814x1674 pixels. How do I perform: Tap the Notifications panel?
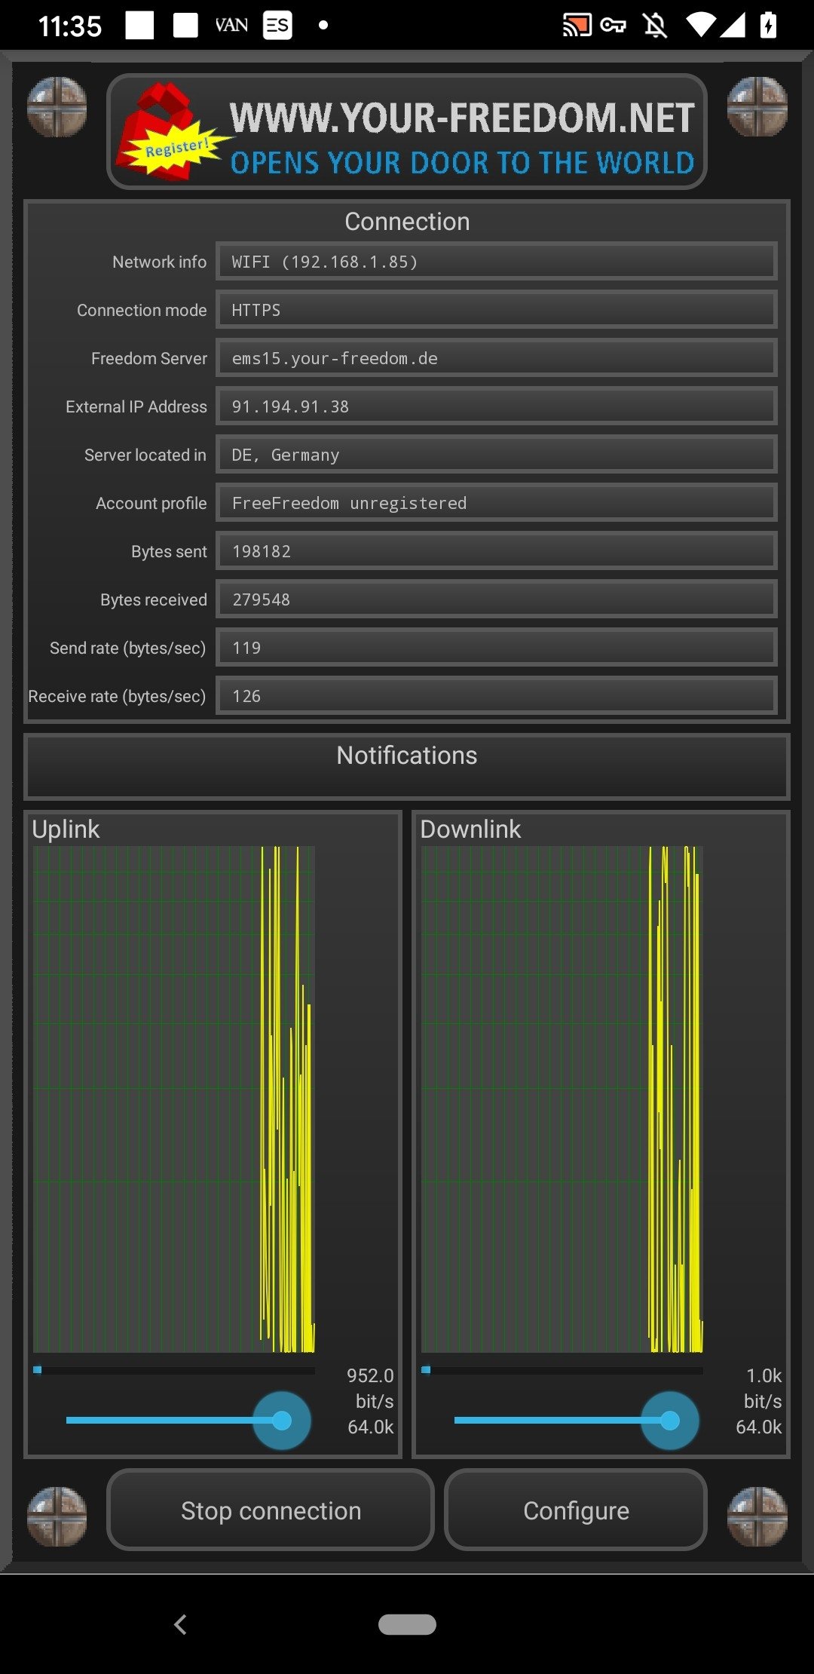tap(407, 767)
